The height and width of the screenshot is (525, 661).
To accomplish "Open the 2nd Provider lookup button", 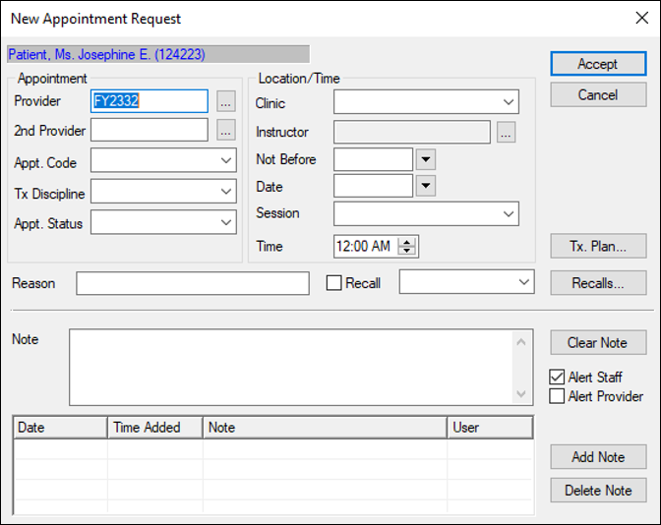I will pyautogui.click(x=226, y=130).
